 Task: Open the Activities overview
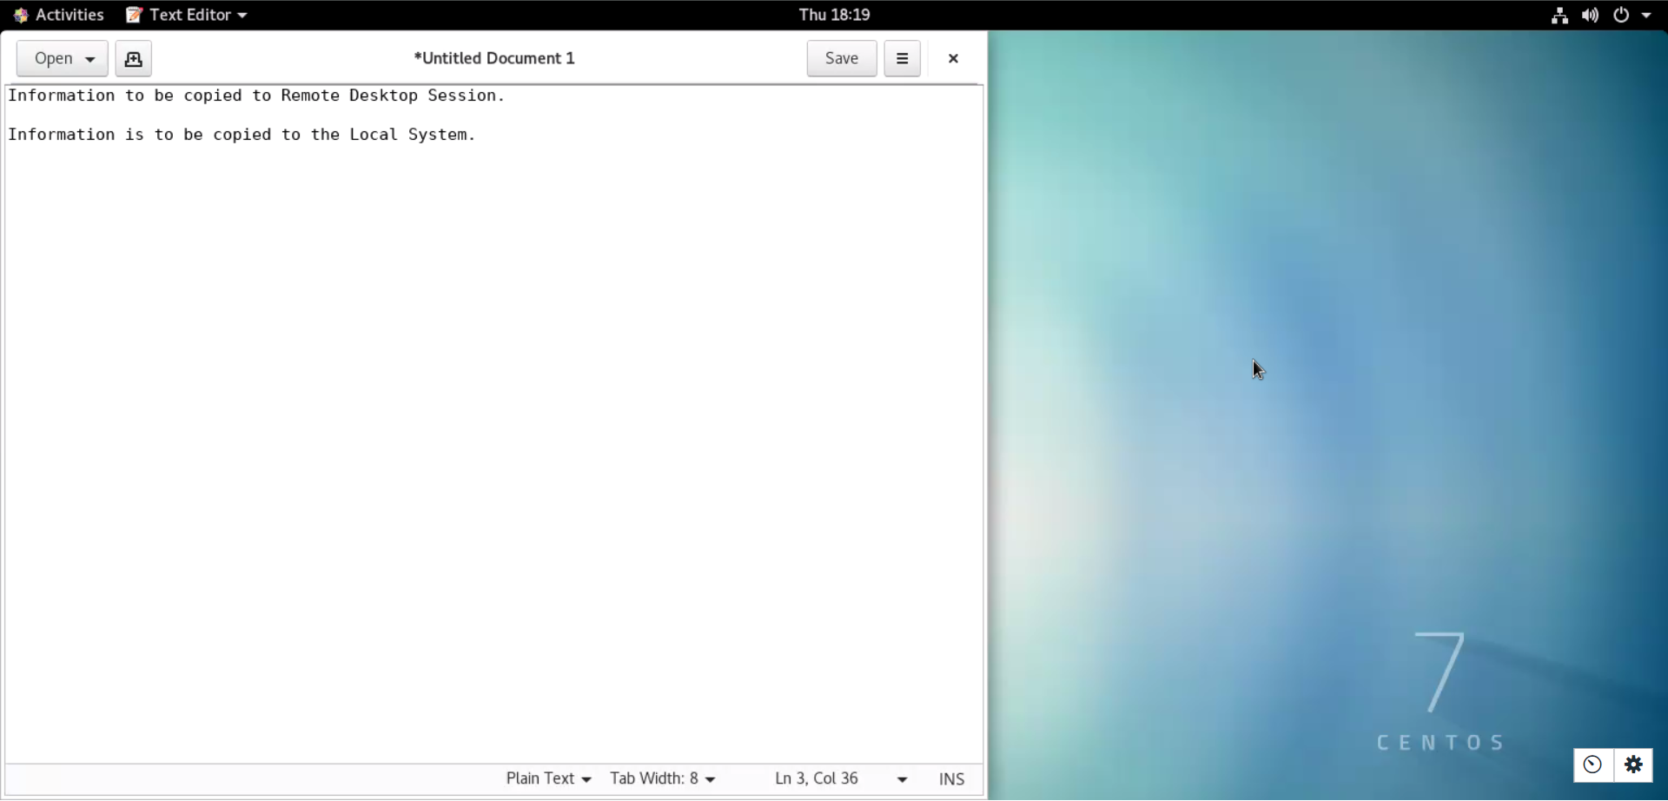(58, 15)
